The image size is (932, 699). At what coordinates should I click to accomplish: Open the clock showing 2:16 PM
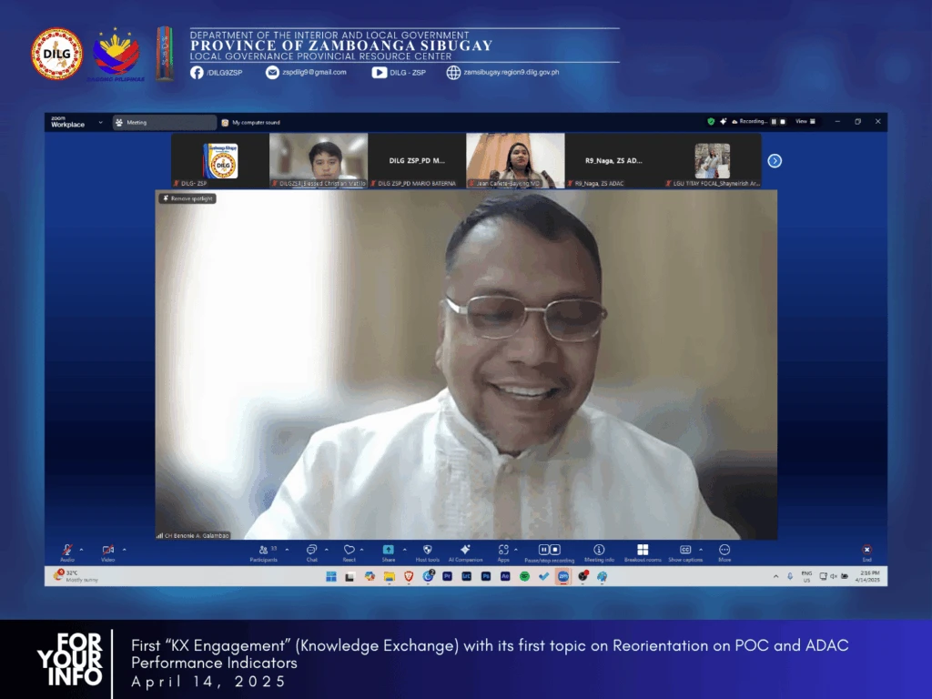coord(868,576)
